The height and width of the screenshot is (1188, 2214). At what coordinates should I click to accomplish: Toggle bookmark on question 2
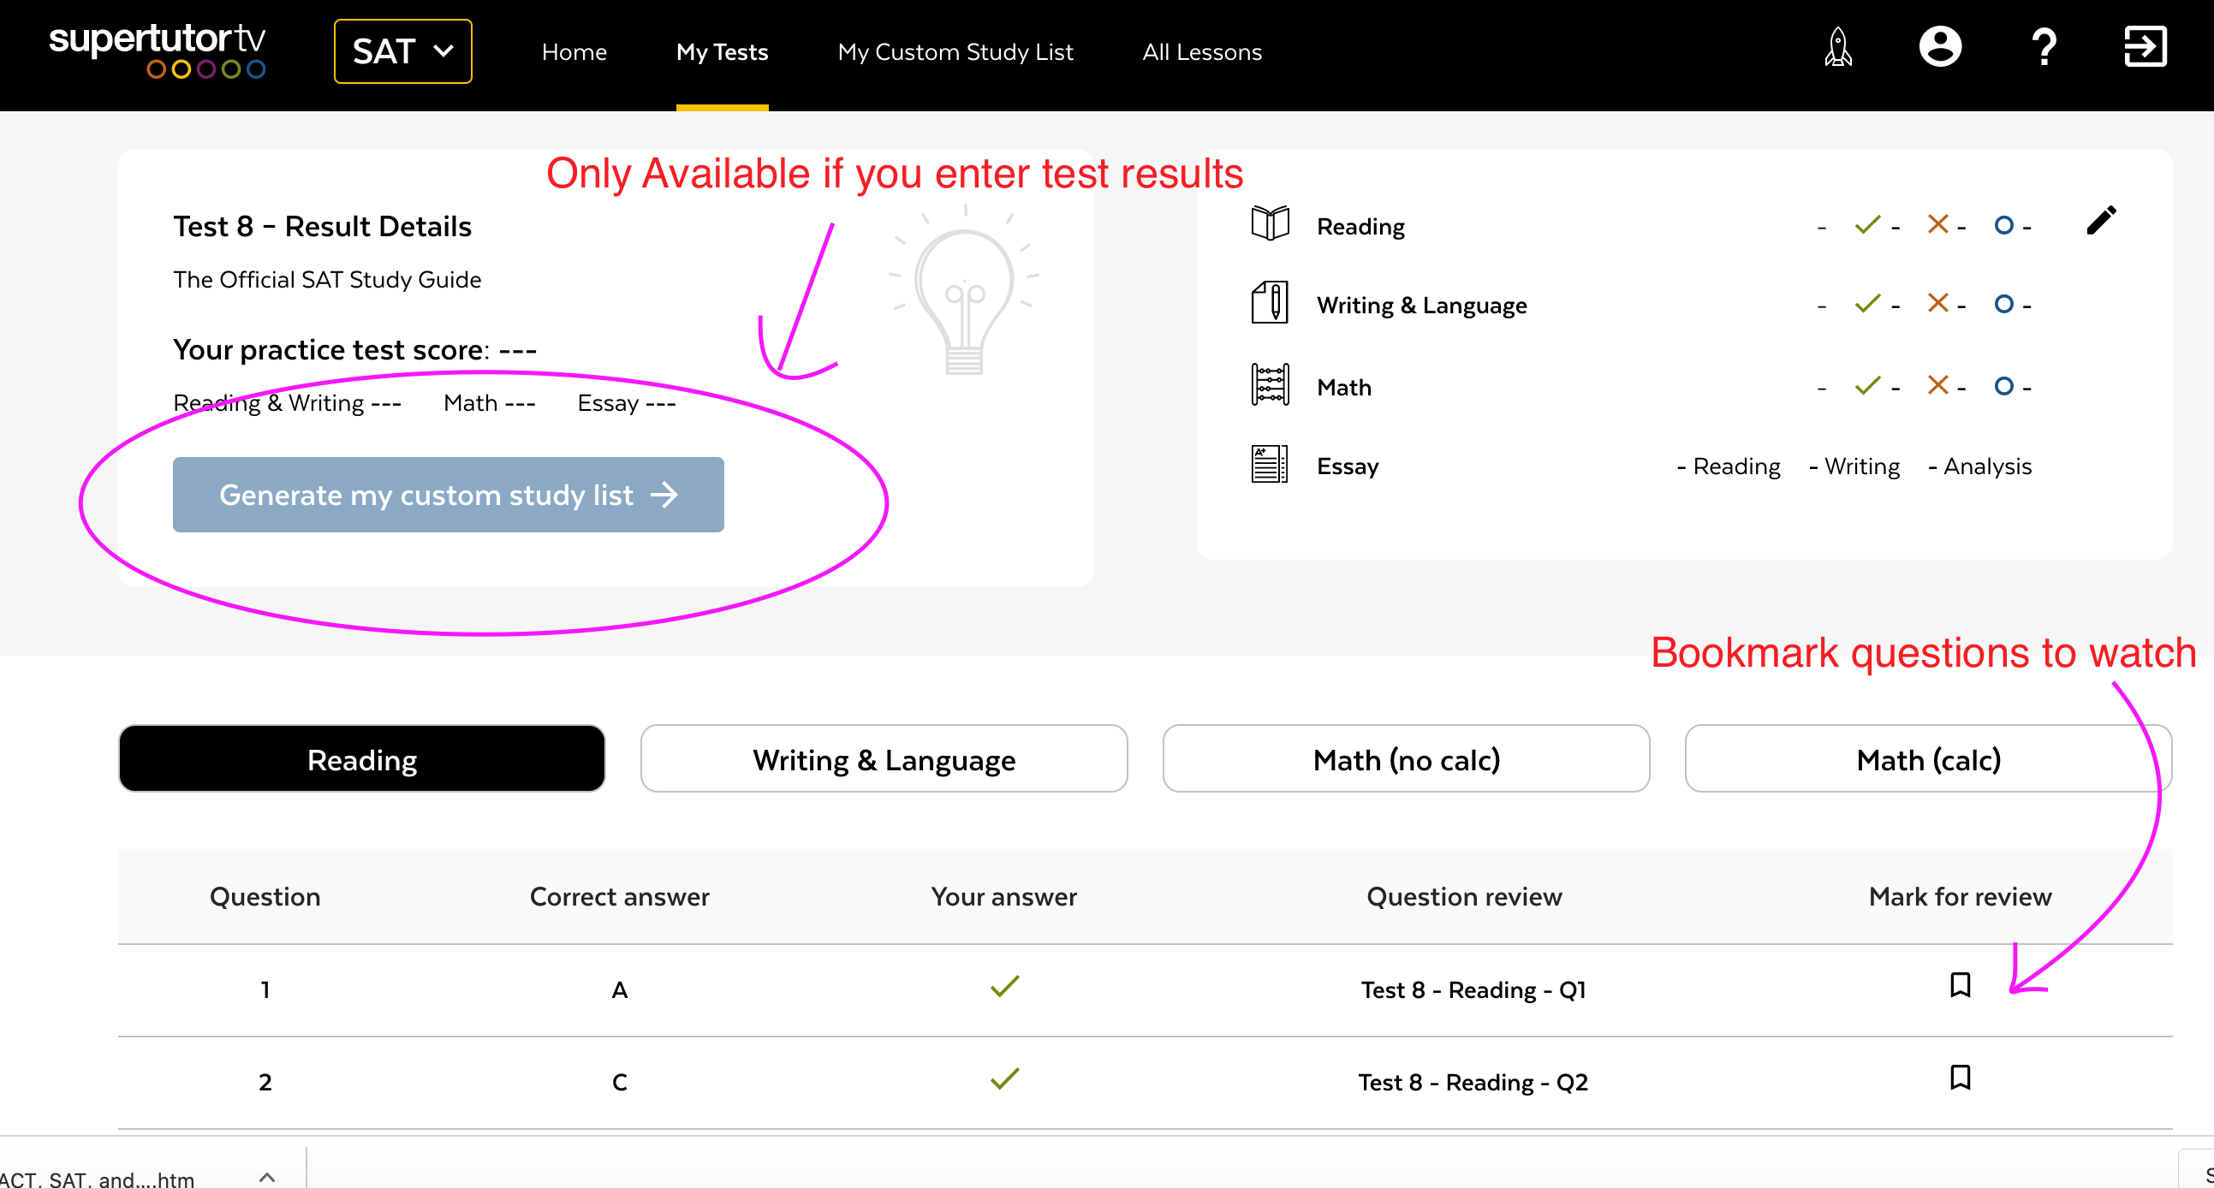(1960, 1078)
